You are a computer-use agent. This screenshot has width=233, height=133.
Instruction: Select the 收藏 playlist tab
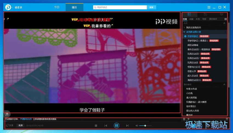point(191,19)
